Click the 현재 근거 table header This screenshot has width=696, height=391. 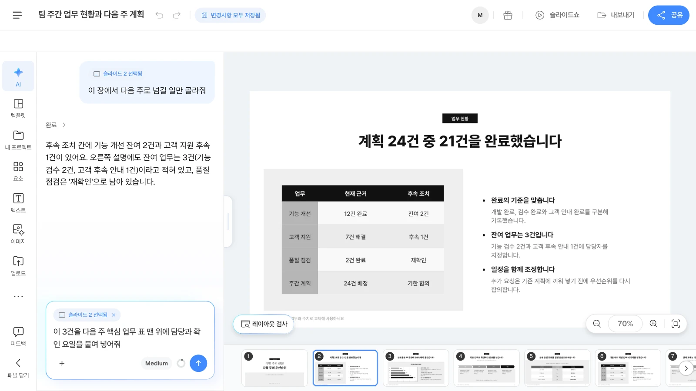[355, 194]
